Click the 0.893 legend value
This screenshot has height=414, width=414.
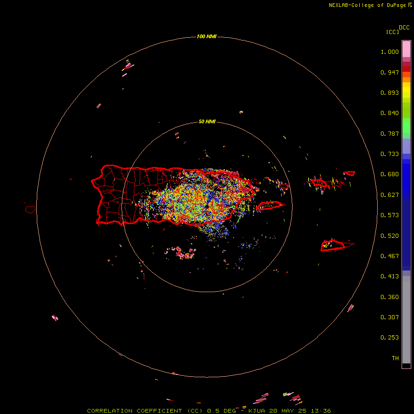[x=390, y=92]
